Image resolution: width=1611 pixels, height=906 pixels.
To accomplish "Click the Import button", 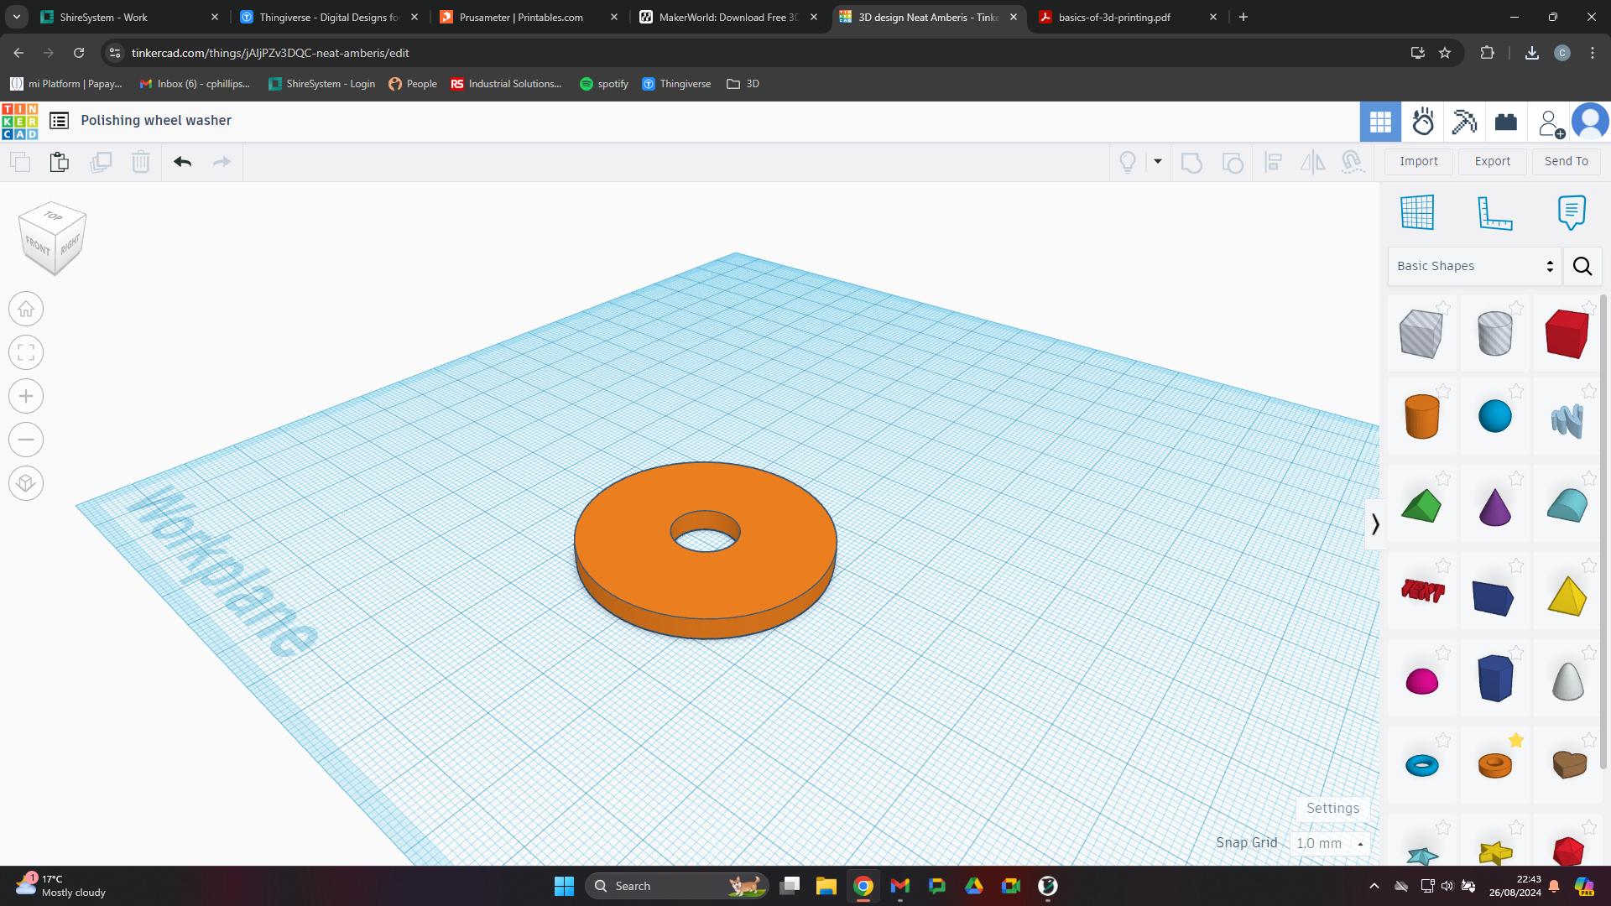I will (1418, 161).
